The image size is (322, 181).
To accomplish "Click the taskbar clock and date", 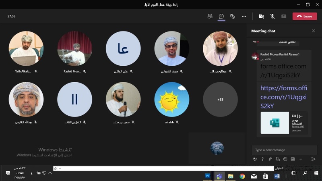I will click(20, 173).
